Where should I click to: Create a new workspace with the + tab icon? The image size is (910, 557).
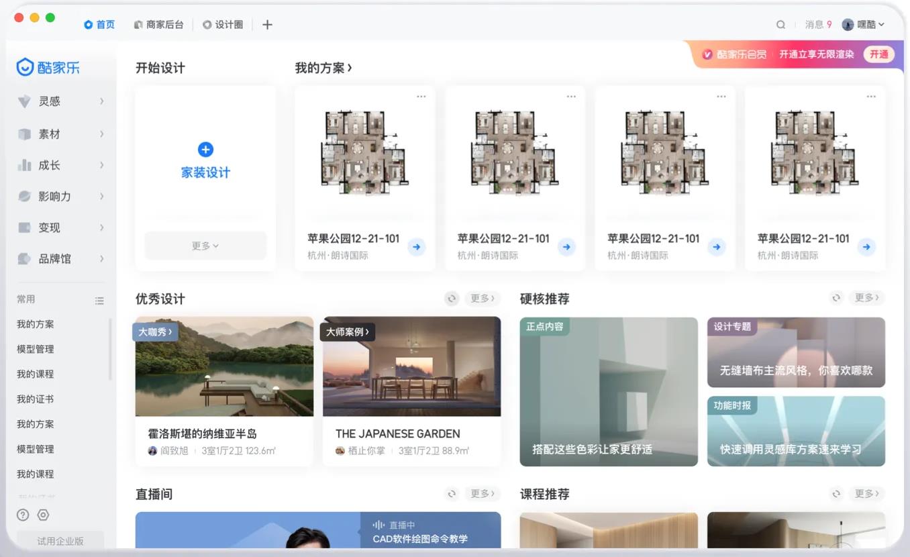coord(266,24)
